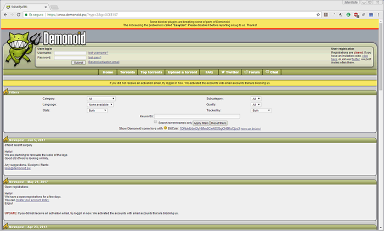Open the Forum nav item
Image resolution: width=384 pixels, height=231 pixels.
(x=252, y=72)
